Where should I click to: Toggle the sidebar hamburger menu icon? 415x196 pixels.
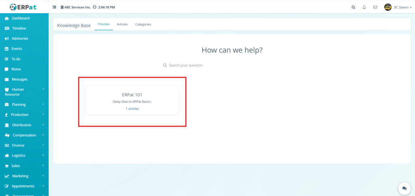click(x=55, y=7)
